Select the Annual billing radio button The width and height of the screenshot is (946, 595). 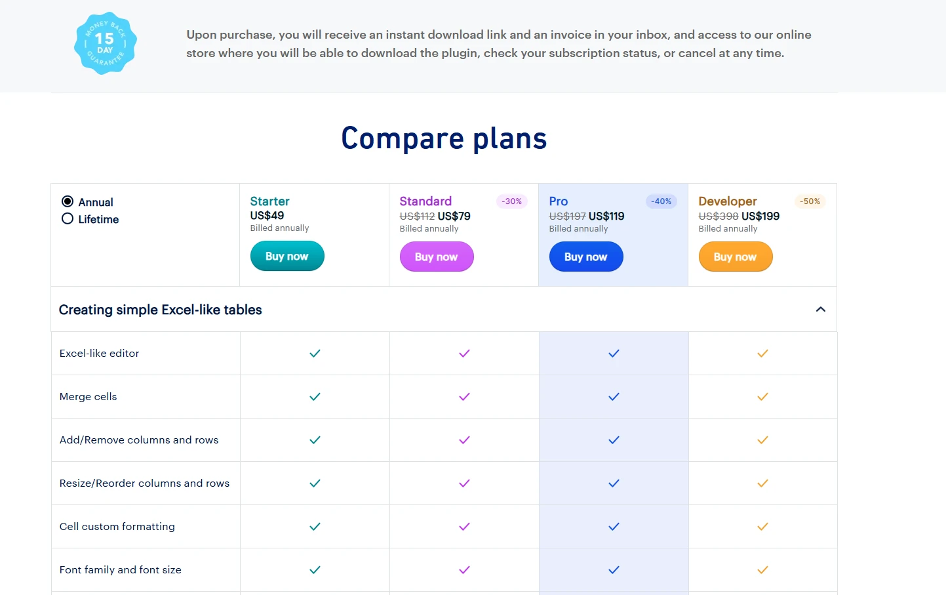point(68,201)
